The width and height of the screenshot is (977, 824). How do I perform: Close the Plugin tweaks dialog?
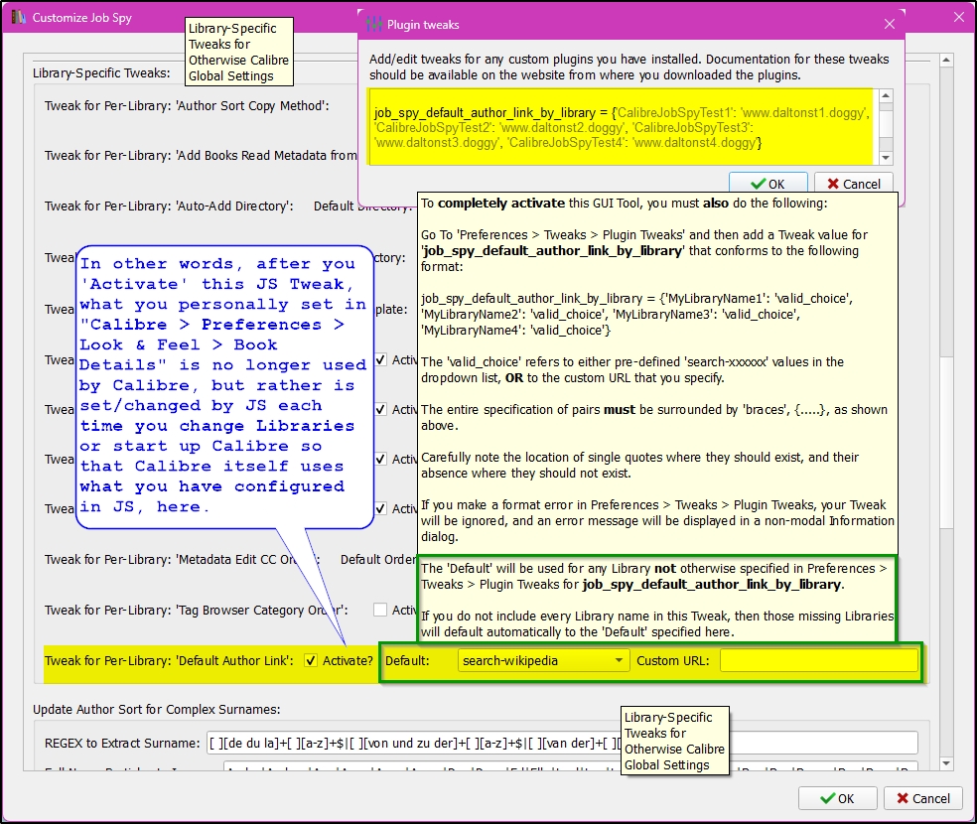click(x=890, y=24)
